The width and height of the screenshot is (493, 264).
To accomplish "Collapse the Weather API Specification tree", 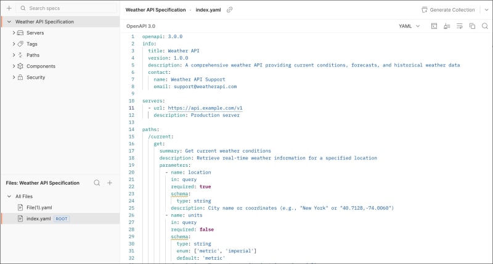I will (9, 22).
